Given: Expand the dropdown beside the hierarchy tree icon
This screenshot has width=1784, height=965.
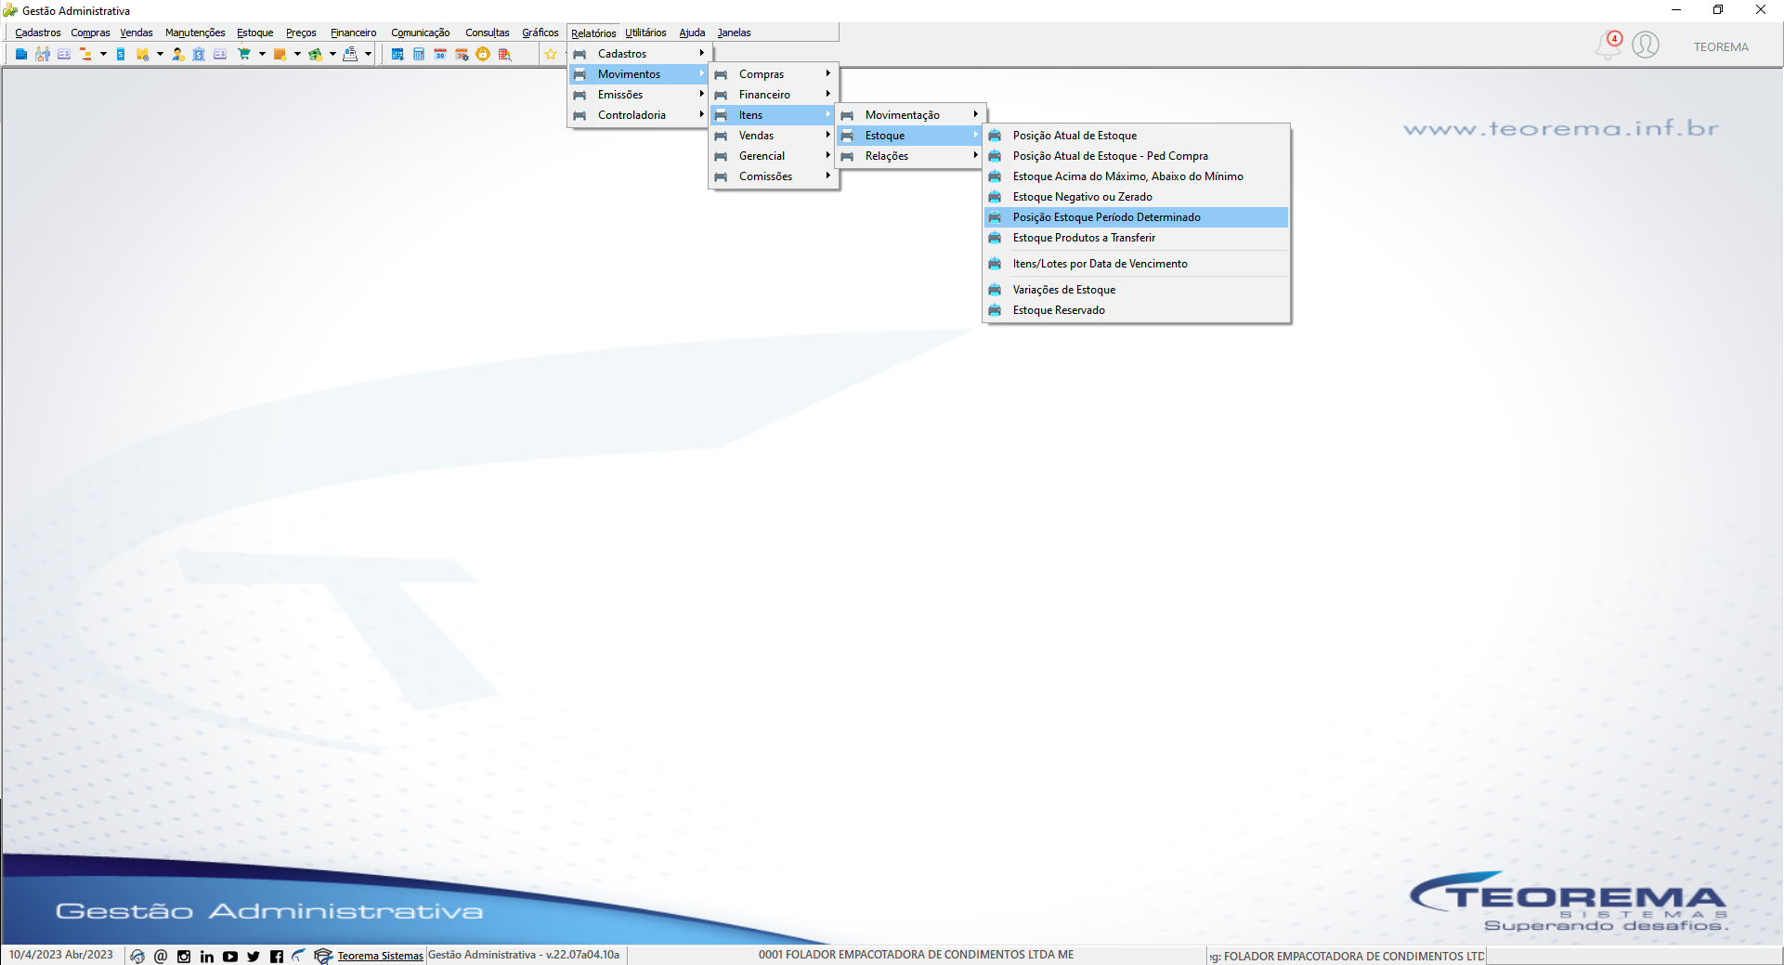Looking at the screenshot, I should pyautogui.click(x=103, y=54).
